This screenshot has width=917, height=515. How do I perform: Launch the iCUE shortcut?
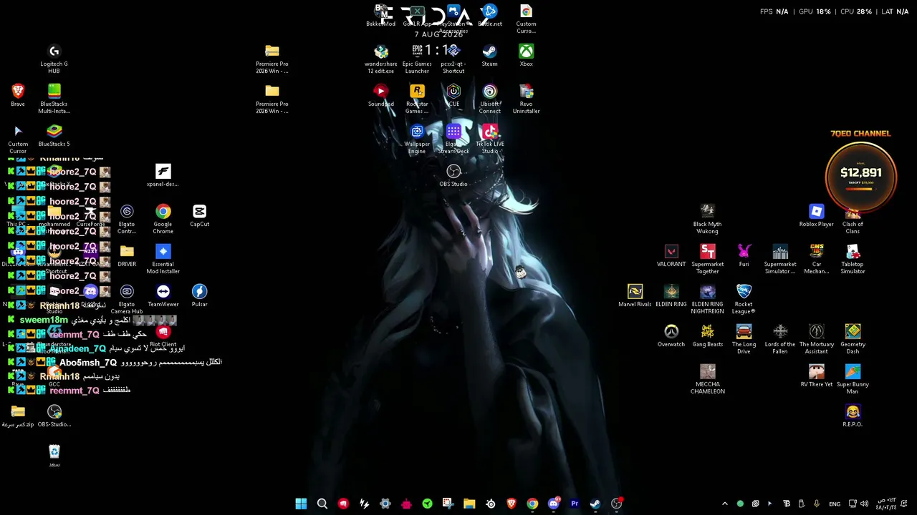tap(453, 95)
